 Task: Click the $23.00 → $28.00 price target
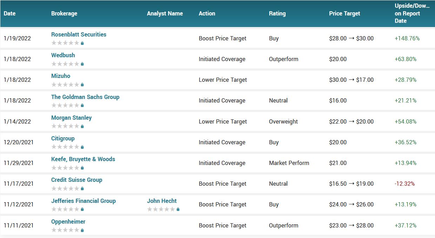[x=351, y=225]
